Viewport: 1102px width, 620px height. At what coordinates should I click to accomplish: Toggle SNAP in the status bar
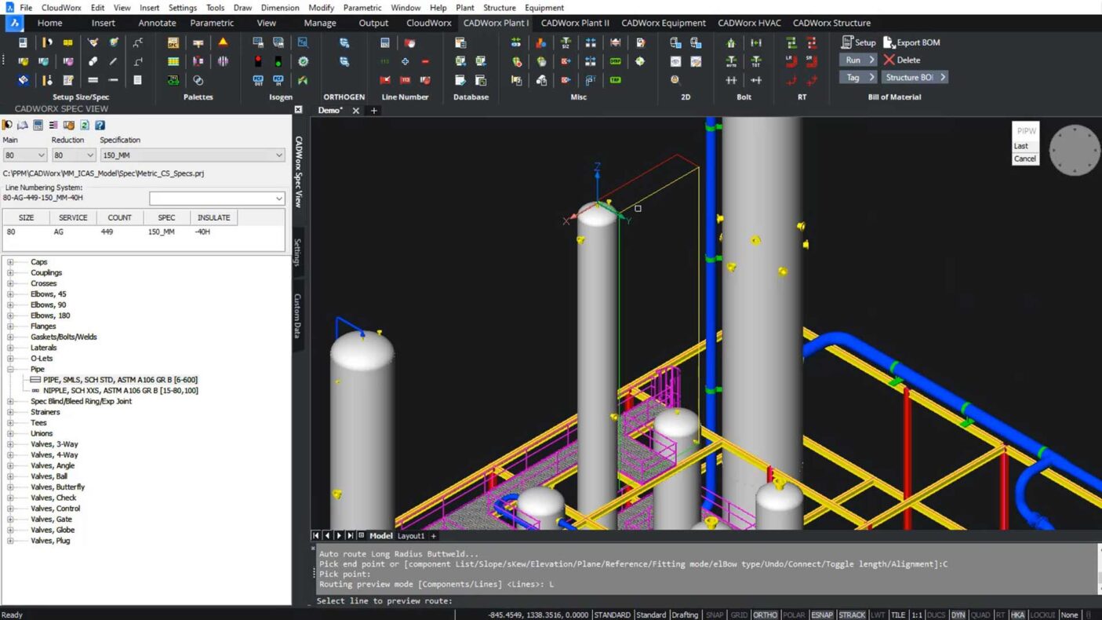coord(715,615)
